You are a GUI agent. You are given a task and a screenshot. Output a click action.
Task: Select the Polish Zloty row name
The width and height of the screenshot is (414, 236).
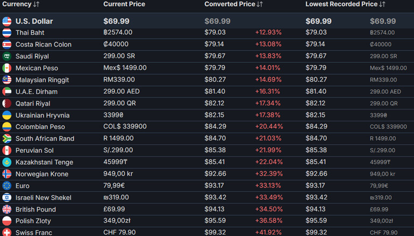pyautogui.click(x=33, y=221)
